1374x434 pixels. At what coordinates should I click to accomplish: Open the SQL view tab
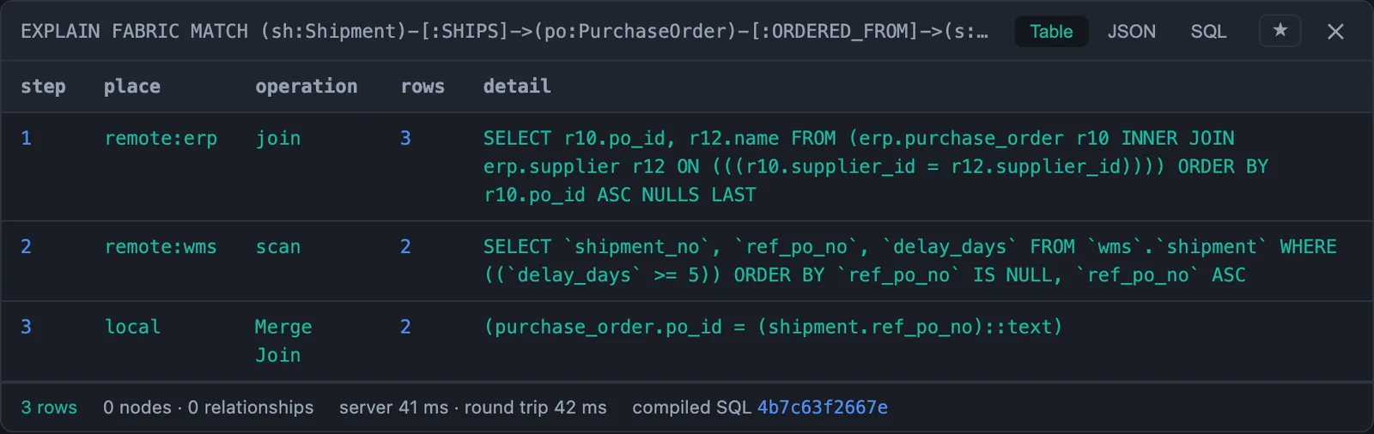click(1208, 32)
